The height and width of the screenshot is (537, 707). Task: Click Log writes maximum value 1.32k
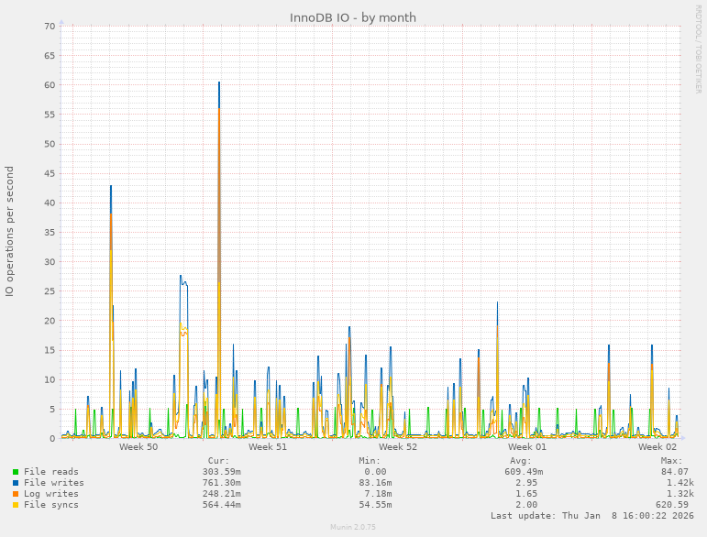[679, 494]
